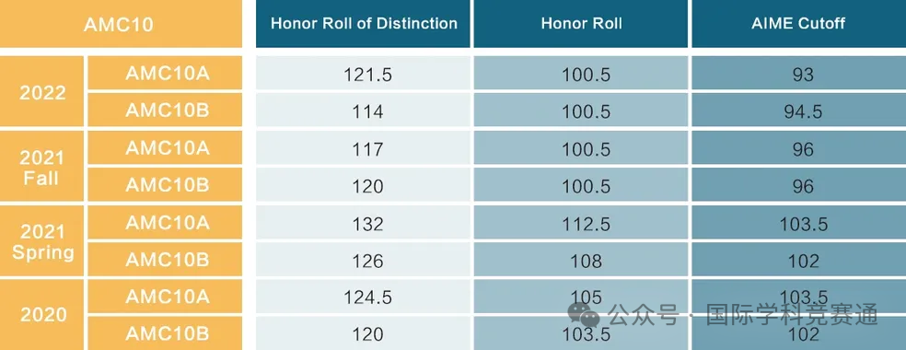Click the 2022 AMC10A row label
The width and height of the screenshot is (906, 350).
[165, 73]
